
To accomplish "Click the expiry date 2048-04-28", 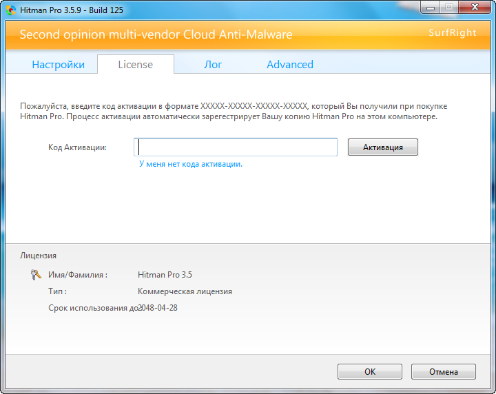I will [x=158, y=308].
